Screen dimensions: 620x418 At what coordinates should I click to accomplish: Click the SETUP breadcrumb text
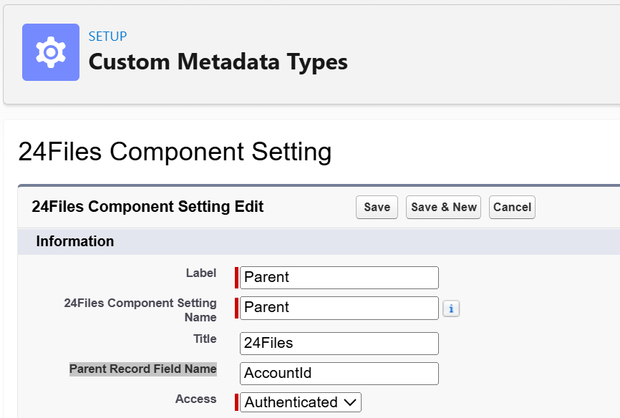click(x=107, y=37)
